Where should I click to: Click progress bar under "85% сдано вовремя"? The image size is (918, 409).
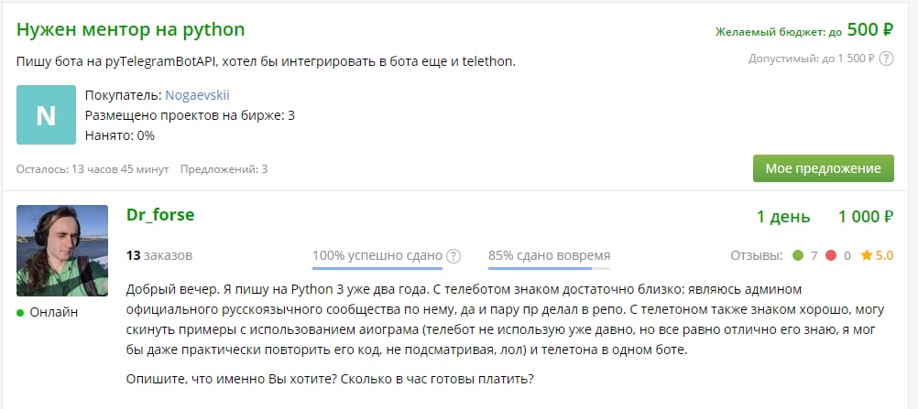[x=549, y=268]
